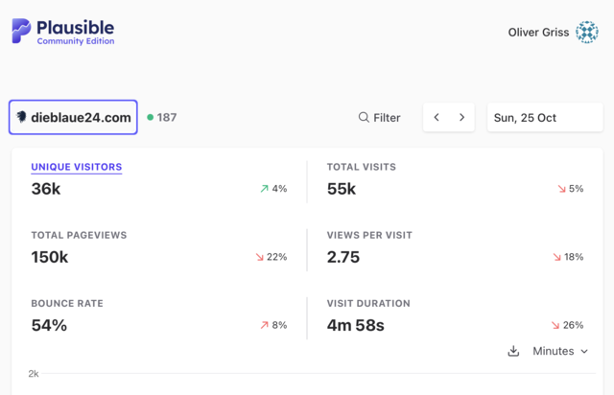Viewport: 614px width, 395px height.
Task: Open Oliver Griss avatar image
Action: point(586,32)
